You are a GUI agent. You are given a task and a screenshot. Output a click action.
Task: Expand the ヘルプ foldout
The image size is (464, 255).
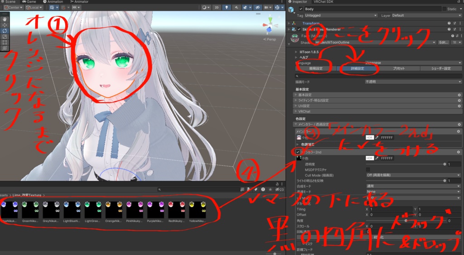296,58
